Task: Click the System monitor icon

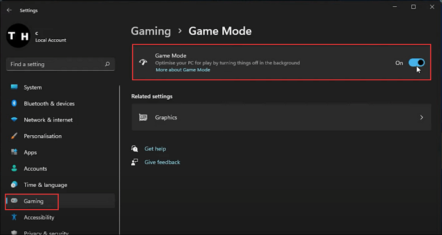Action: click(x=14, y=87)
